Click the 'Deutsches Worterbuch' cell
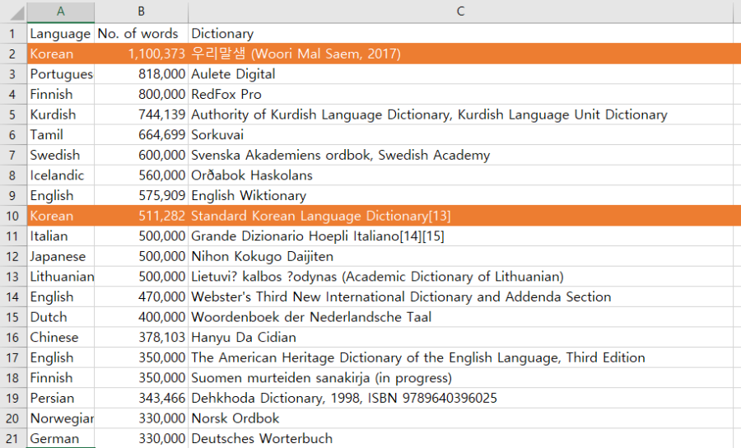741x448 pixels. pos(460,439)
